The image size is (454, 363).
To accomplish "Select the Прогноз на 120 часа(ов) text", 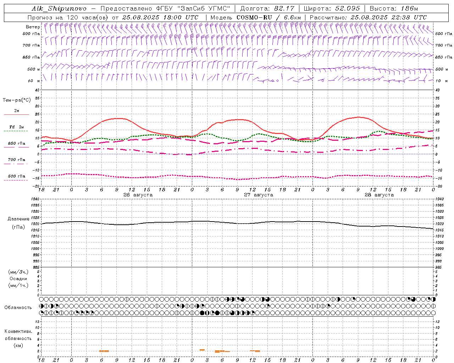I will click(68, 17).
